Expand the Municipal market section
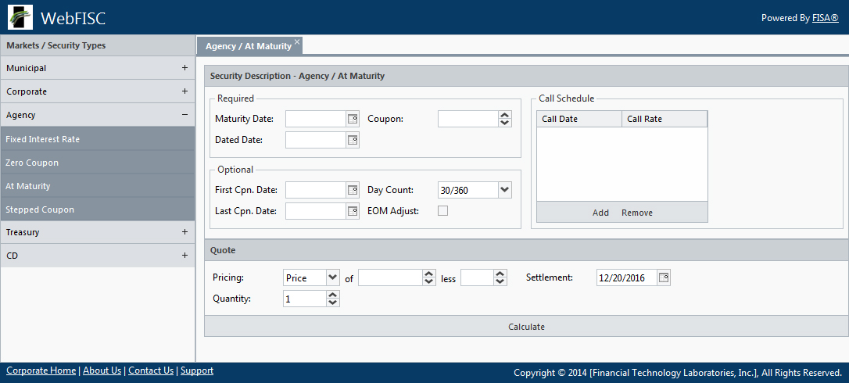 tap(184, 68)
